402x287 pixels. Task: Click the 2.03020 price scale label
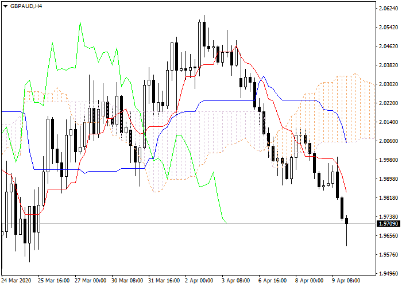[x=389, y=84]
